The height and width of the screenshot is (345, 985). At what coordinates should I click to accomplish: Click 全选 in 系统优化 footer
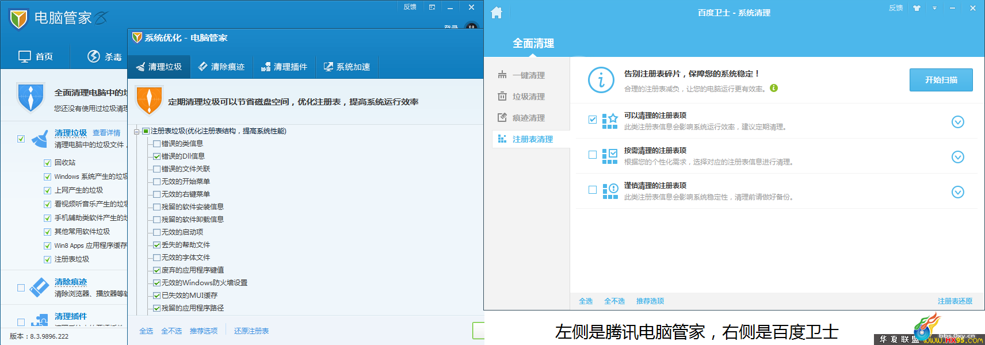146,331
